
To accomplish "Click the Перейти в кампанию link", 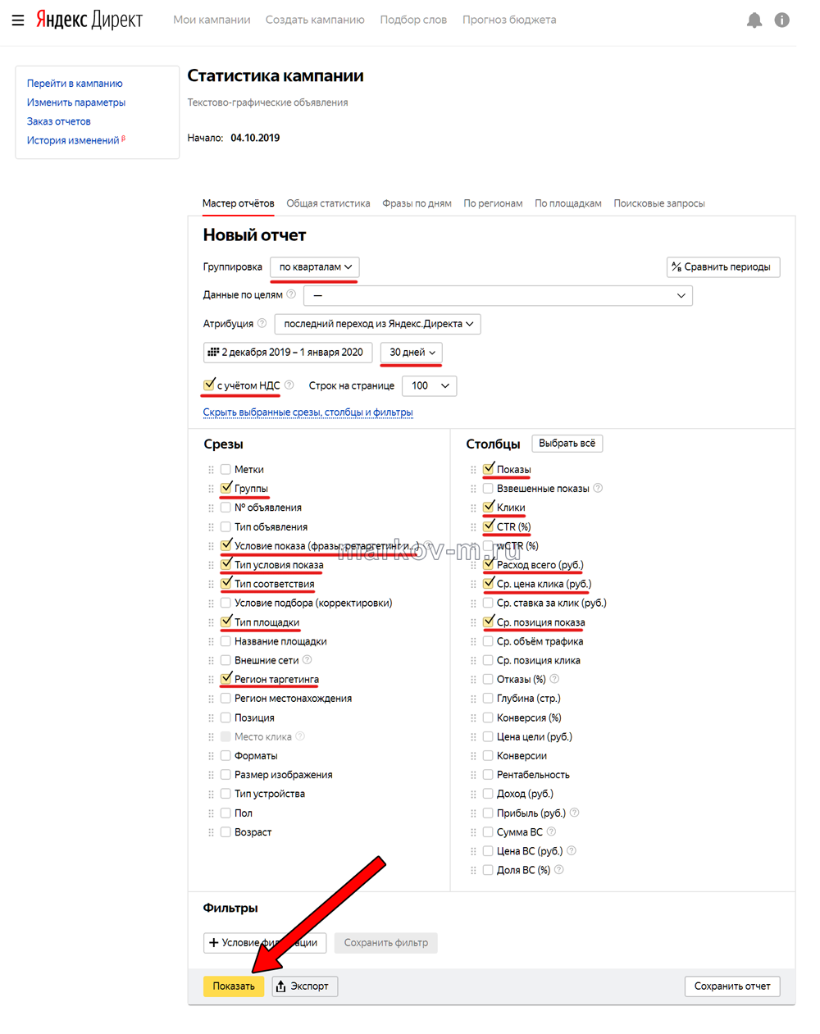I will pos(75,84).
